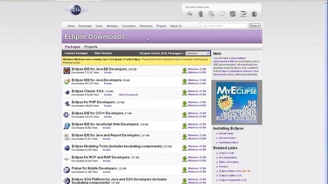The image size is (328, 184).
Task: Click green download arrow for Pulsar Mobile
Action: pos(184,170)
